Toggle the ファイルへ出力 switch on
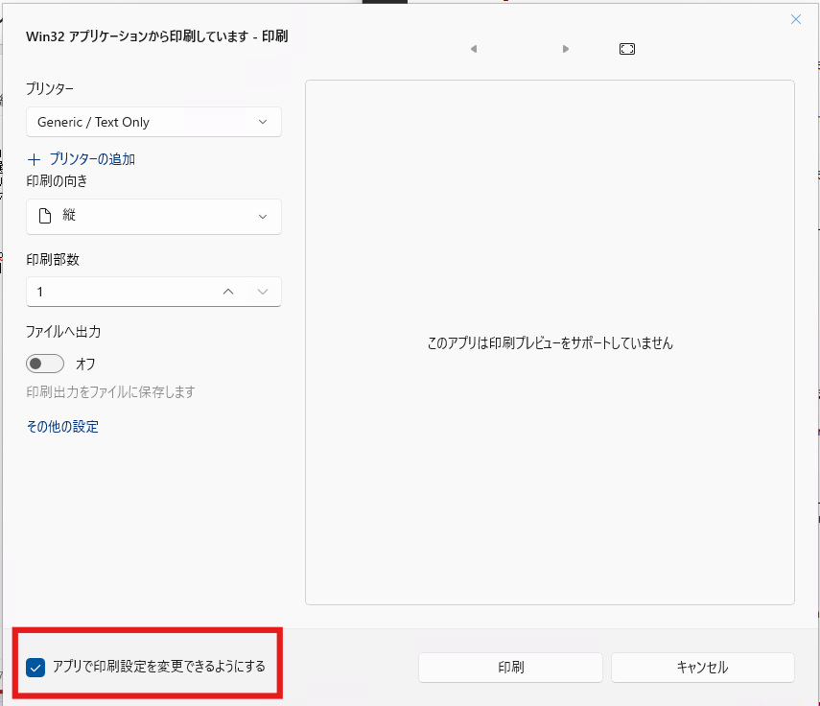The image size is (820, 706). (45, 364)
